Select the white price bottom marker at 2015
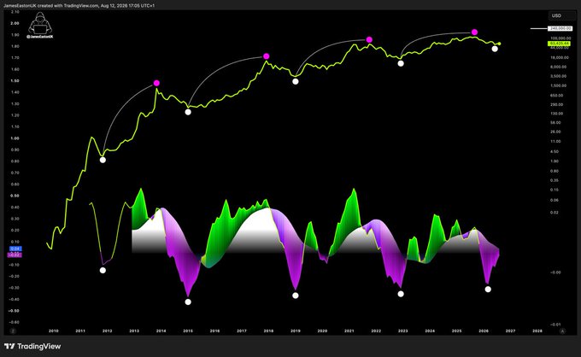Screen dimensions: 581x357 click(188, 112)
